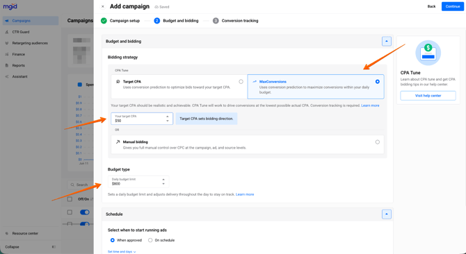Click the MaxConversions trend icon
466x254 pixels.
255,81
